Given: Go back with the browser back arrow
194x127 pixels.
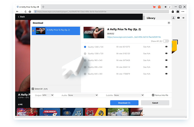Looking at the screenshot, I should (17, 12).
